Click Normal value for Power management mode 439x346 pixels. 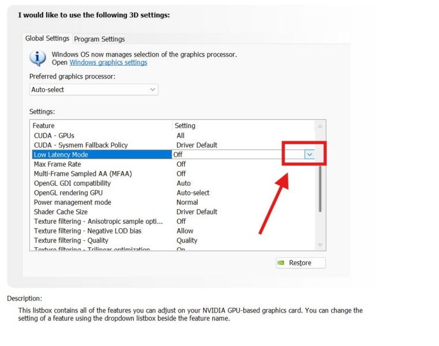pos(187,202)
